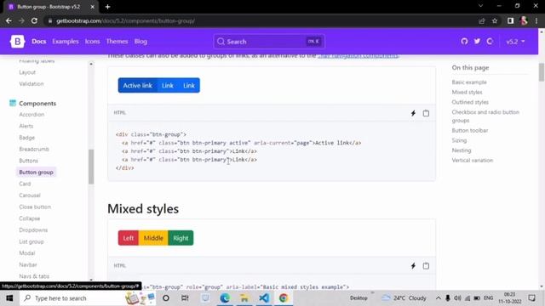
Task: Open the Blog nav item
Action: point(141,42)
